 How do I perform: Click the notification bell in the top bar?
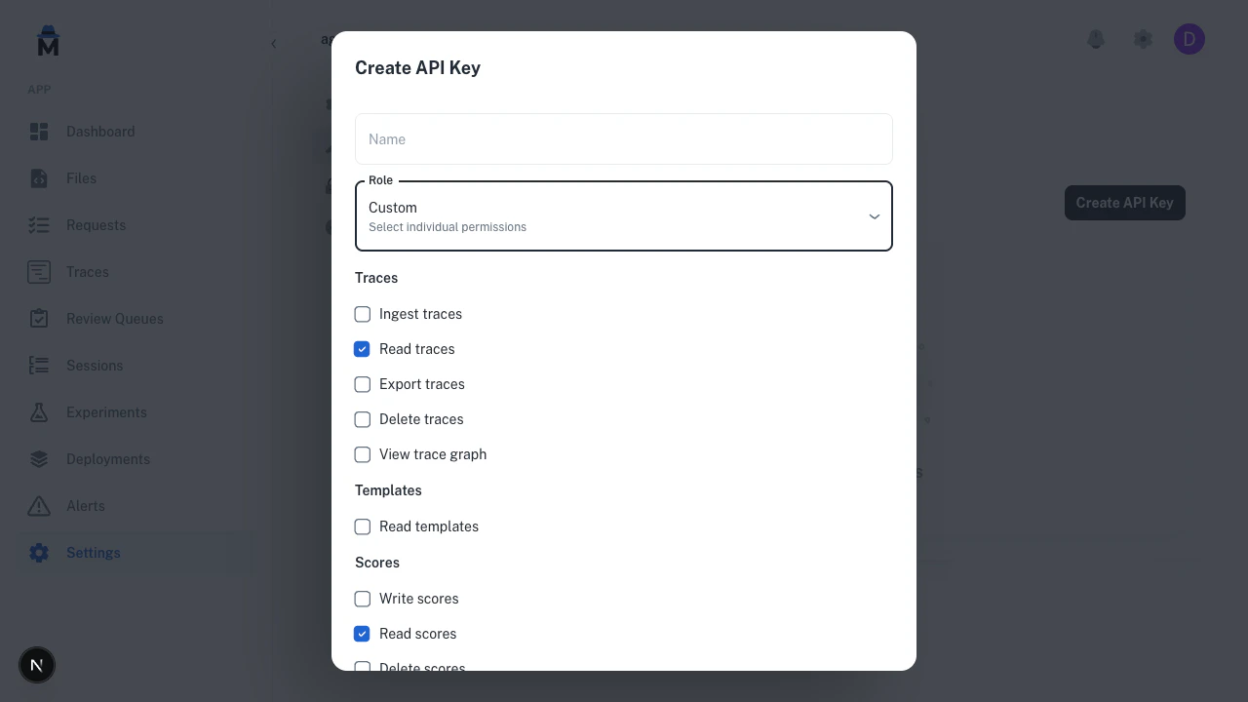point(1096,39)
